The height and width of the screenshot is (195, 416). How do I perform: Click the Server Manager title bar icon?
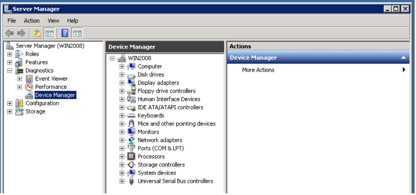click(7, 9)
